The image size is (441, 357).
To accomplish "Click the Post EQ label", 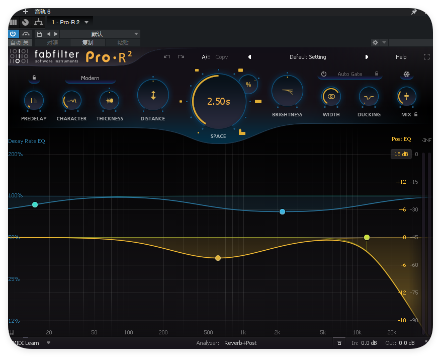I will click(x=401, y=139).
